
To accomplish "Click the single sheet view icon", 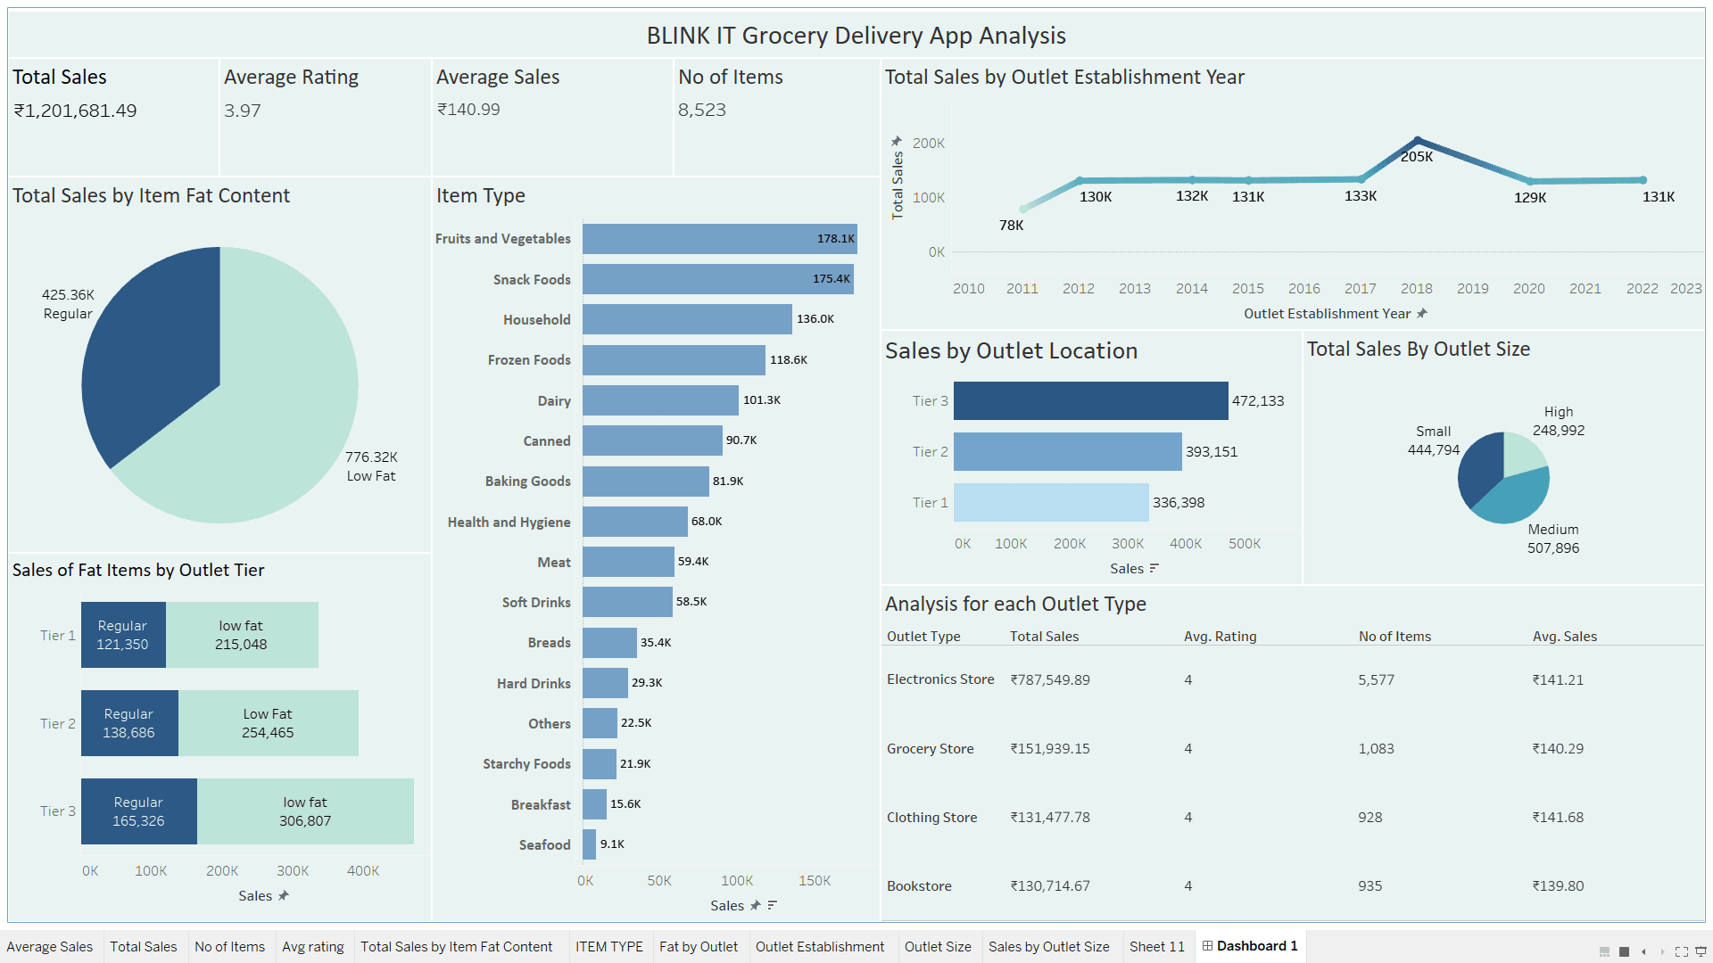I will 1624,951.
